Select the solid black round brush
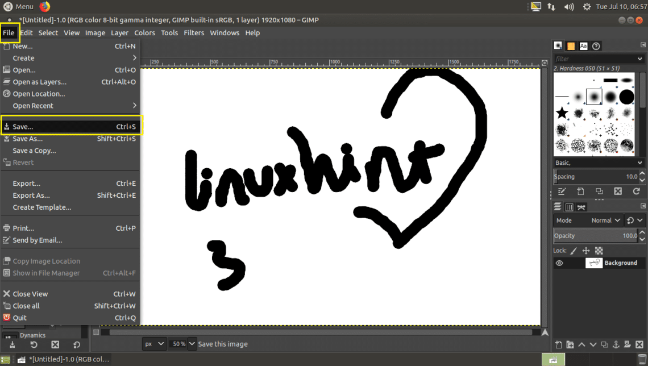 coord(626,97)
